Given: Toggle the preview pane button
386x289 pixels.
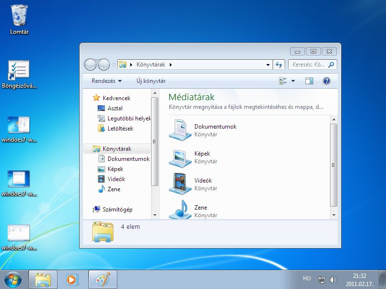Looking at the screenshot, I should pyautogui.click(x=309, y=81).
